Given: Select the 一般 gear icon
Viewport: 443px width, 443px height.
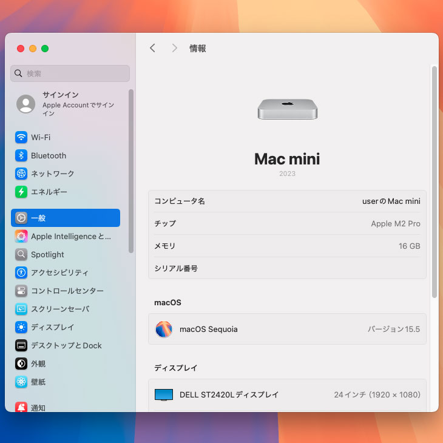Looking at the screenshot, I should [x=21, y=218].
